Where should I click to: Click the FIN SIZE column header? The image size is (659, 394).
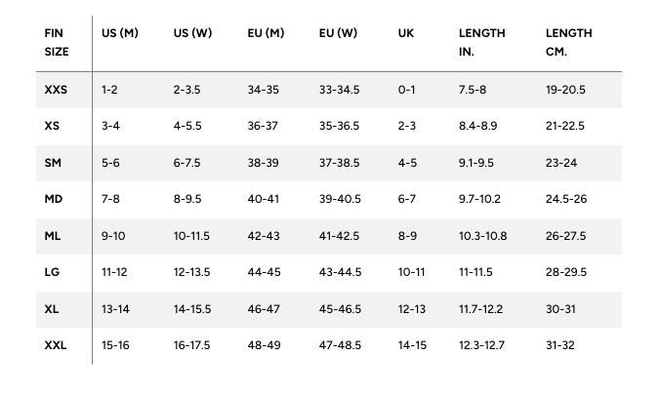pos(56,42)
